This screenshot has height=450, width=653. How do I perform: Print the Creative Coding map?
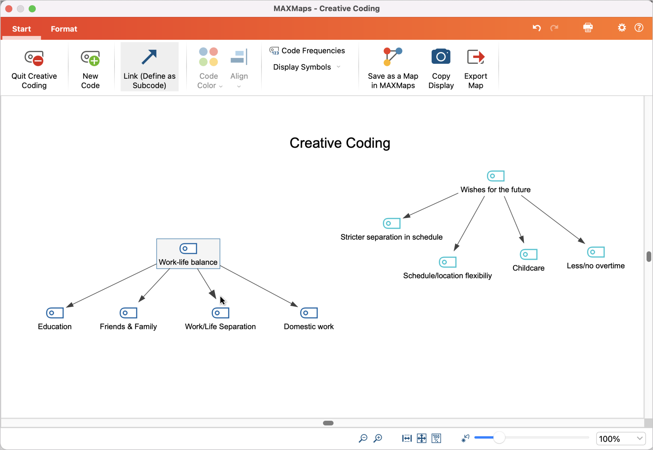tap(588, 28)
